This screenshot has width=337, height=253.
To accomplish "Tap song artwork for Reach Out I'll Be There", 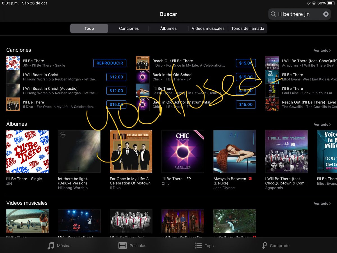I will coord(143,63).
